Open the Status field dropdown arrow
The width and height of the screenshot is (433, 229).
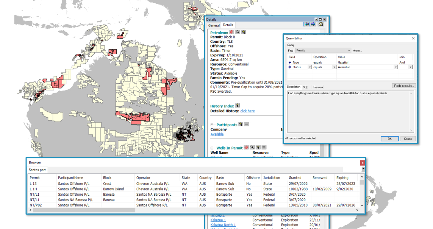(x=310, y=67)
